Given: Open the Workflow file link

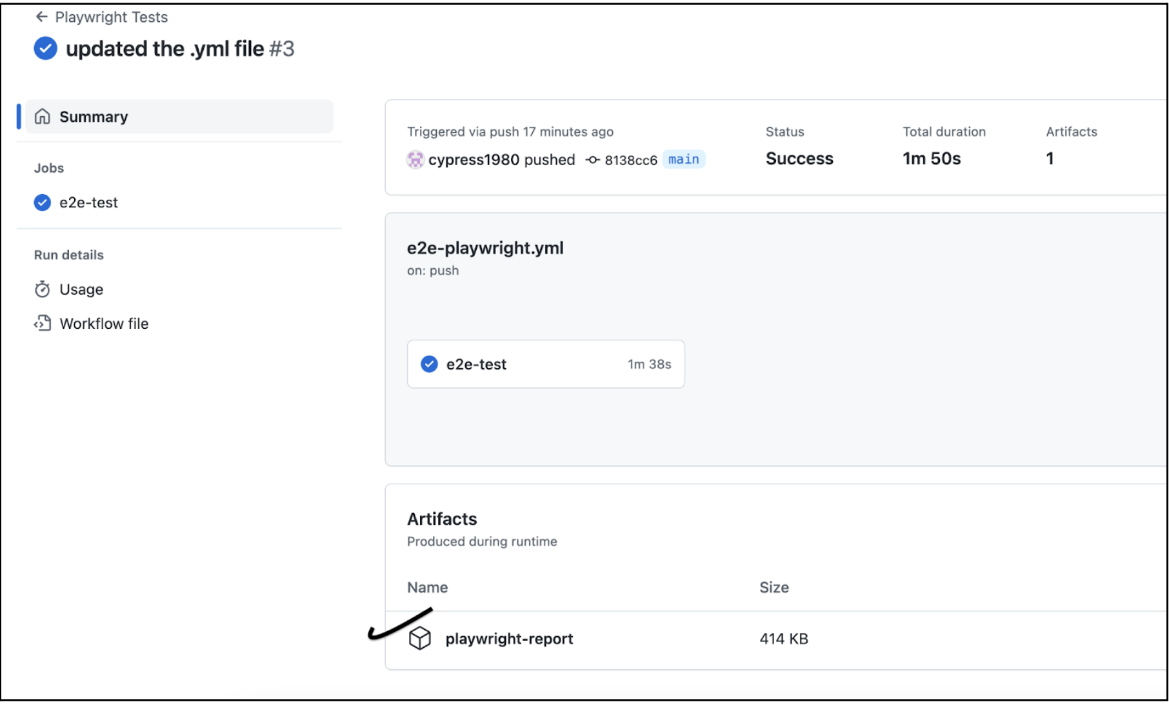Looking at the screenshot, I should (x=104, y=324).
